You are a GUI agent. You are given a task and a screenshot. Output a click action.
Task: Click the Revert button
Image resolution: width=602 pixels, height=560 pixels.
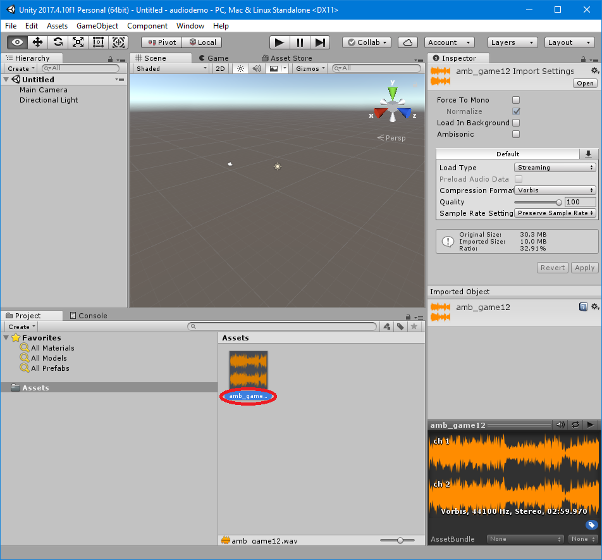pos(553,268)
